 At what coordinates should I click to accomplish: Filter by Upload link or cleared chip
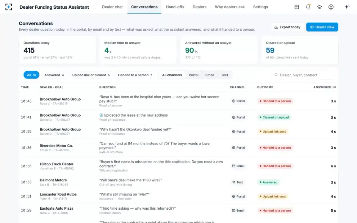click(91, 75)
